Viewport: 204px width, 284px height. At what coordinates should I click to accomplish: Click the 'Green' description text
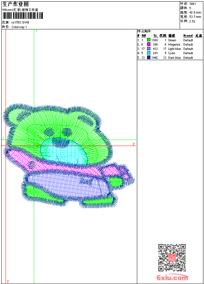172,40
